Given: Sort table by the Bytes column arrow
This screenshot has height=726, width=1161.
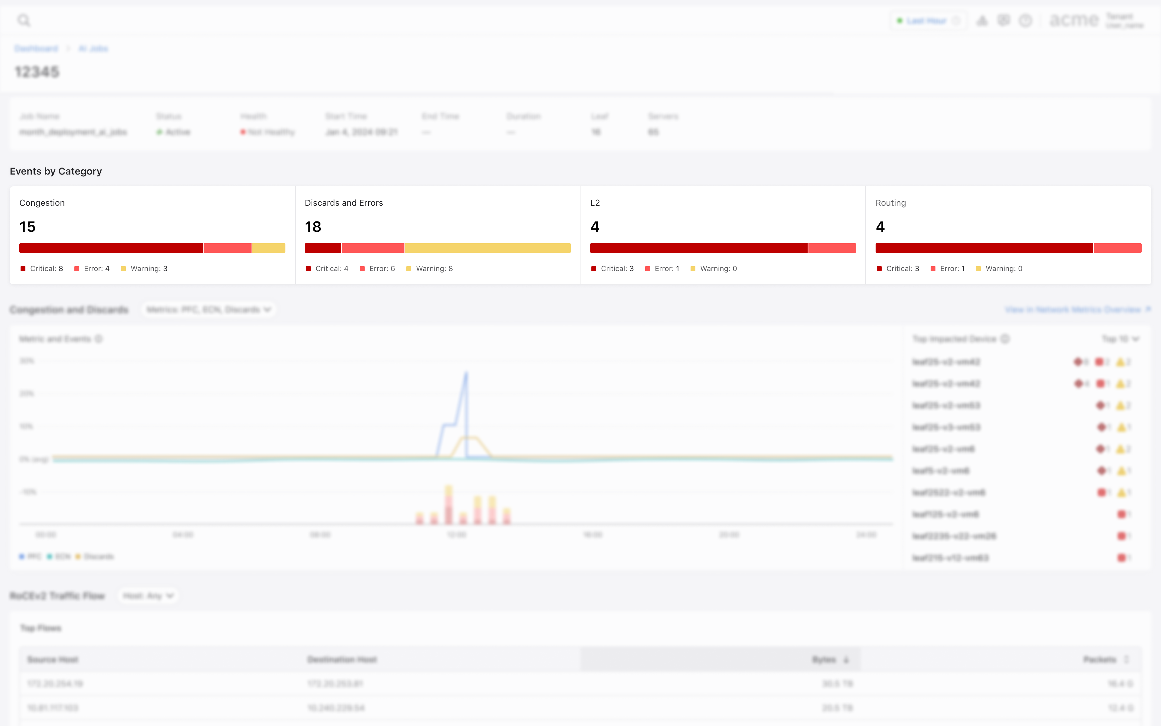Looking at the screenshot, I should [846, 660].
